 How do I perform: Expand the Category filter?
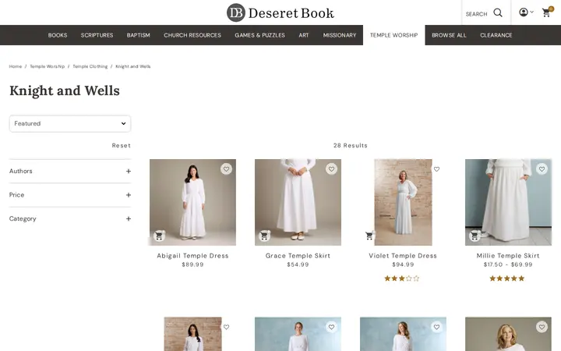(x=70, y=218)
